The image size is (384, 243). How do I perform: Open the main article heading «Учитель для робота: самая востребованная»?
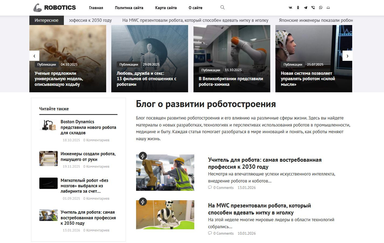coord(265,163)
